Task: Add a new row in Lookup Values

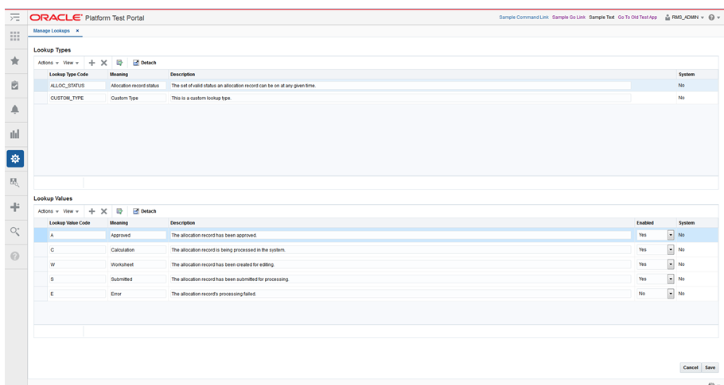Action: click(x=91, y=211)
